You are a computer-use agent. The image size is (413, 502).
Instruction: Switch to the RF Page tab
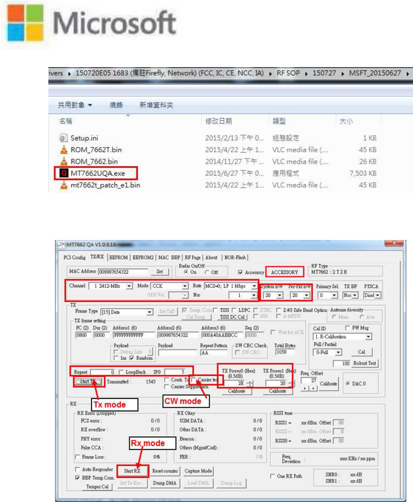click(x=192, y=257)
